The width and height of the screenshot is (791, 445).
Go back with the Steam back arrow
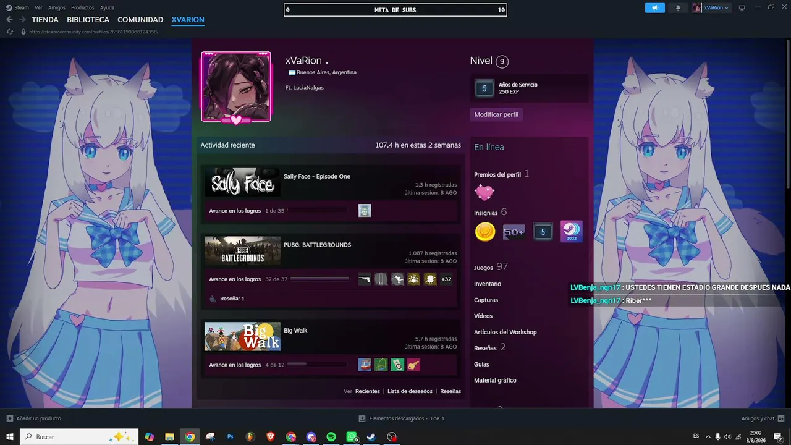point(9,20)
